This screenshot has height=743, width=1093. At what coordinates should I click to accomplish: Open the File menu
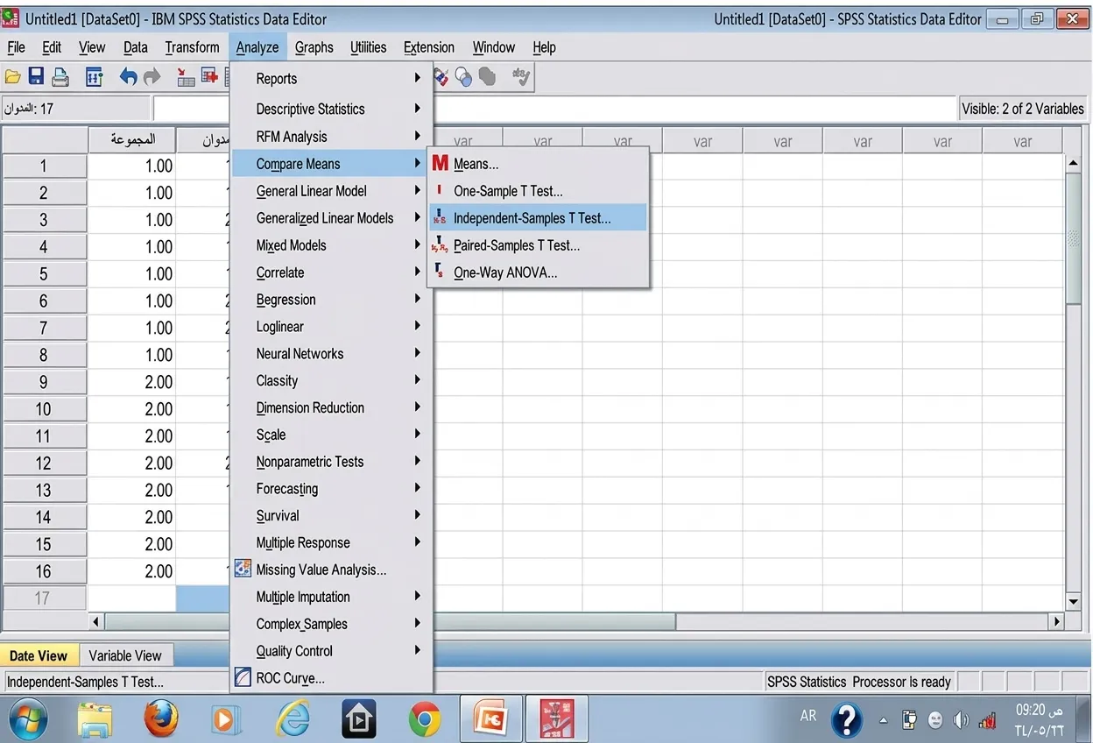(x=16, y=47)
